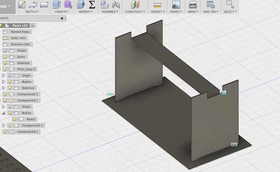Open the CONSTRUCT dropdown menu

pyautogui.click(x=135, y=12)
